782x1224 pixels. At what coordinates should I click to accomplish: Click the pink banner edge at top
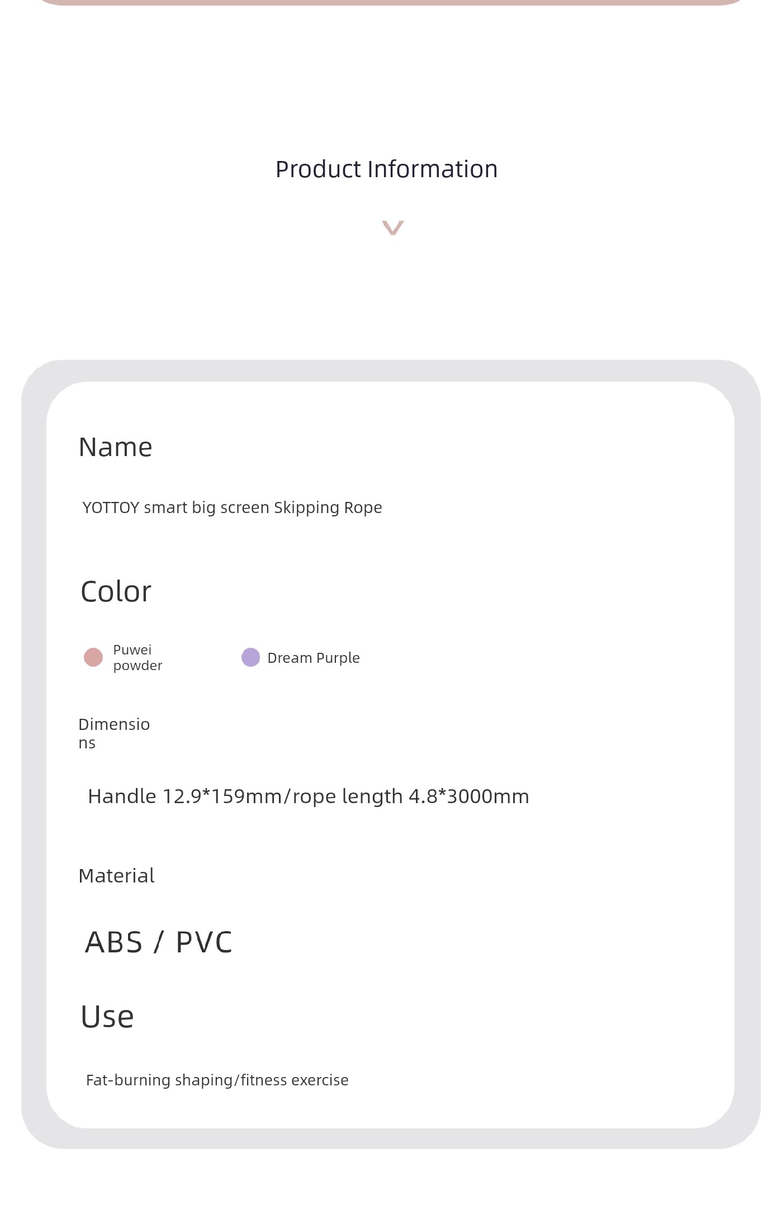click(391, 2)
